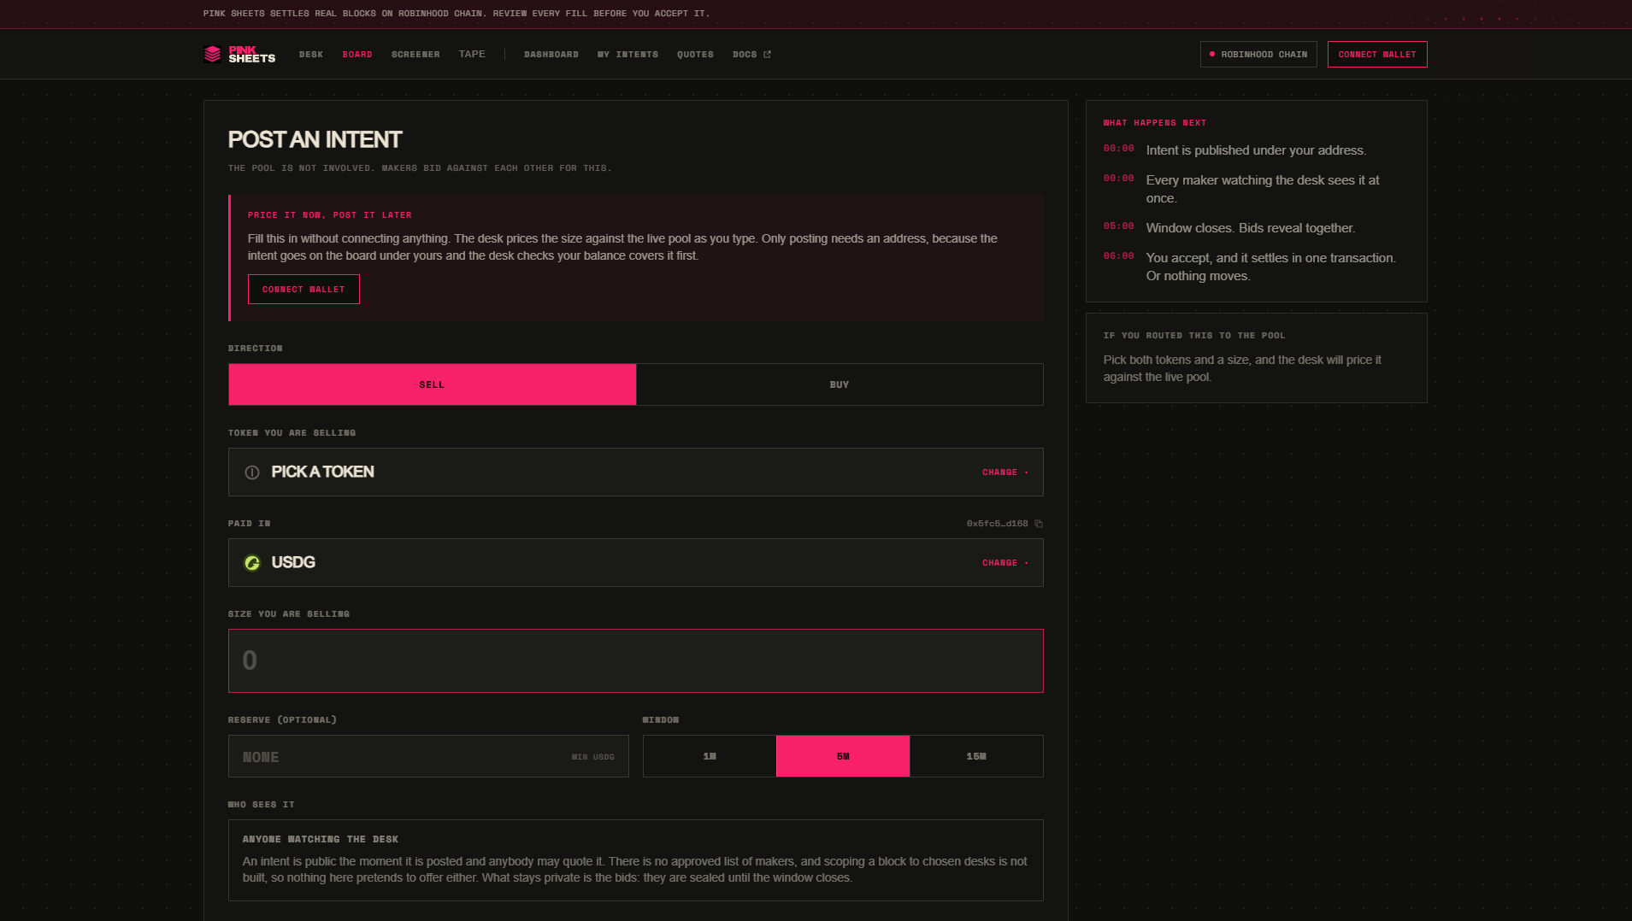Image resolution: width=1632 pixels, height=921 pixels.
Task: Click 'Anyone watching the desk' label
Action: point(321,840)
